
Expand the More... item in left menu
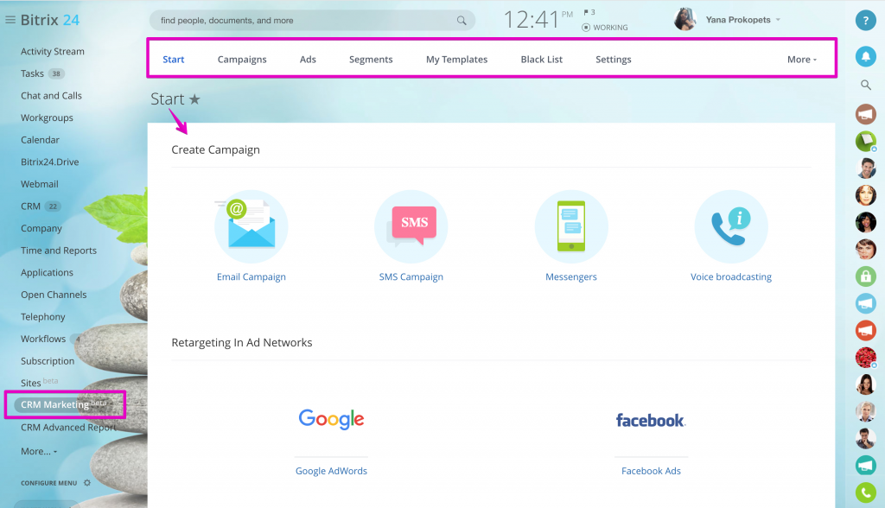tap(39, 451)
